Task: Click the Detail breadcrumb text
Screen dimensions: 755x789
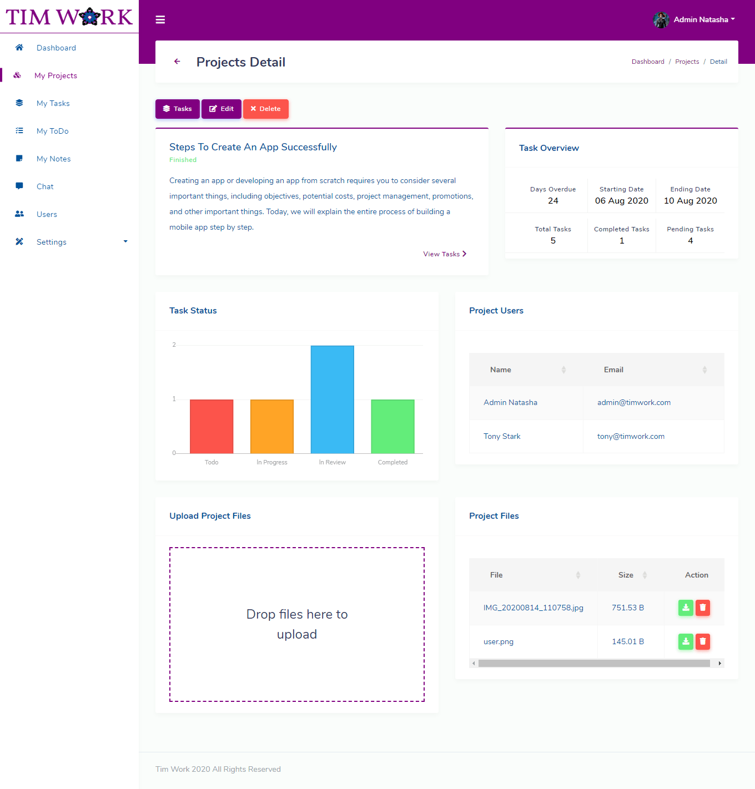Action: click(x=718, y=62)
